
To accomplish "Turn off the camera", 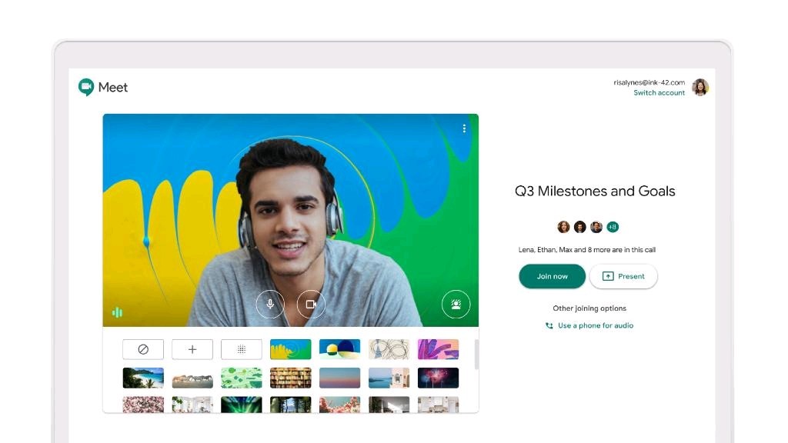I will click(311, 304).
